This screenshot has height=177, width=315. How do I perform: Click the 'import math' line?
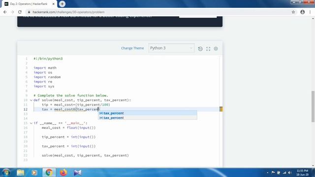45,68
